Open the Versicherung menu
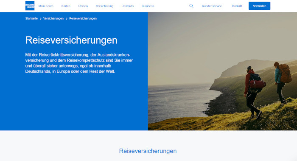Viewport: 297px width, 161px height. 104,6
